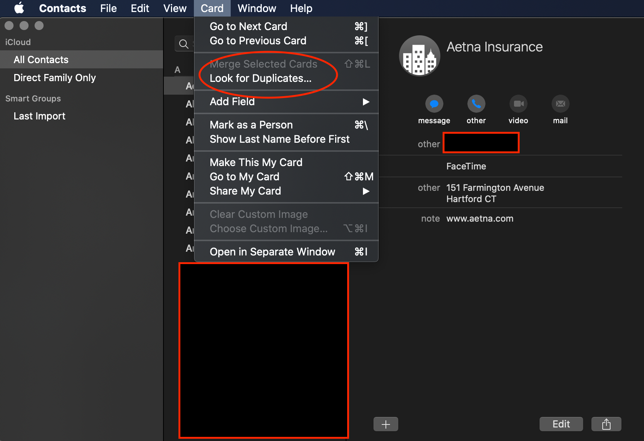Share the contact card with the share icon
644x441 pixels.
coord(606,424)
